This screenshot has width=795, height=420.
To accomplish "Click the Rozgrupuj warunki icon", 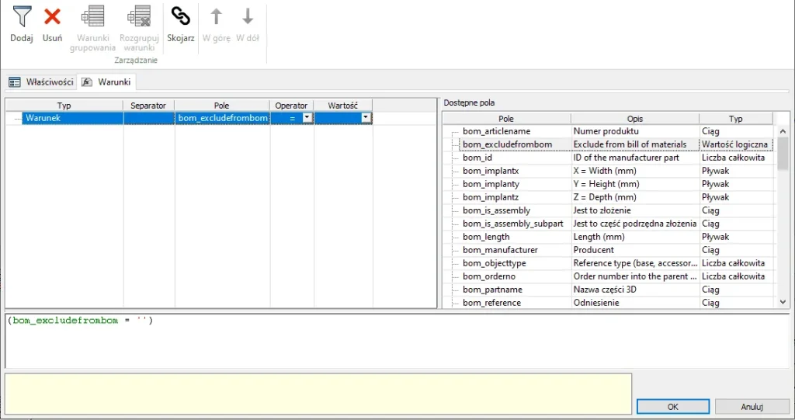I will pos(139,16).
